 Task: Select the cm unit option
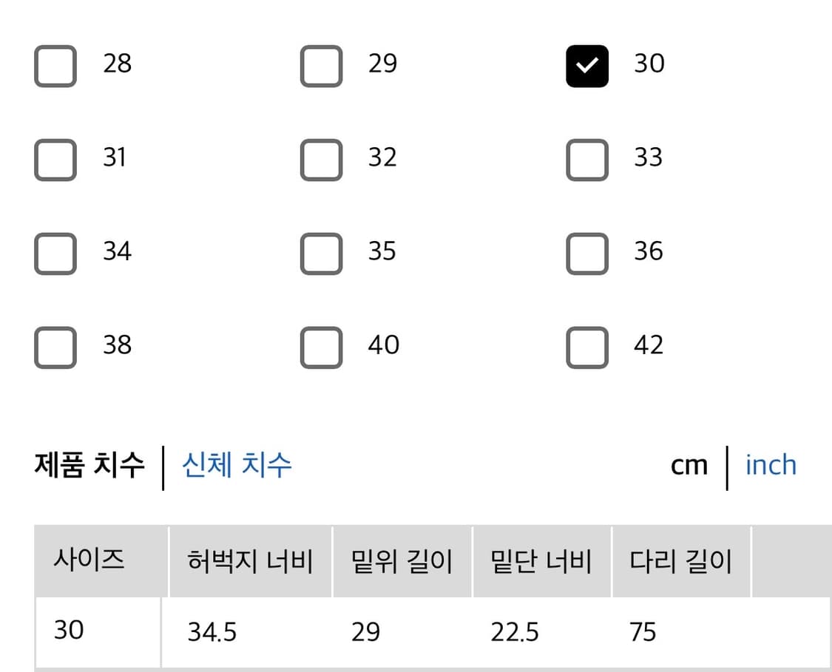coord(689,466)
